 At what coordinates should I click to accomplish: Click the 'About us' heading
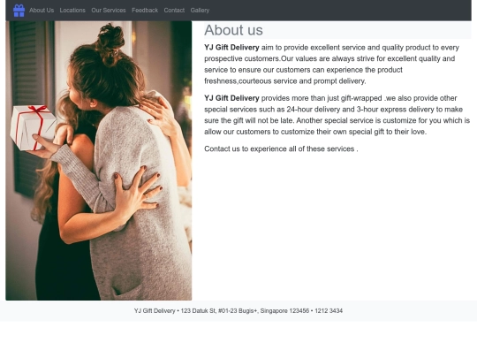point(233,30)
